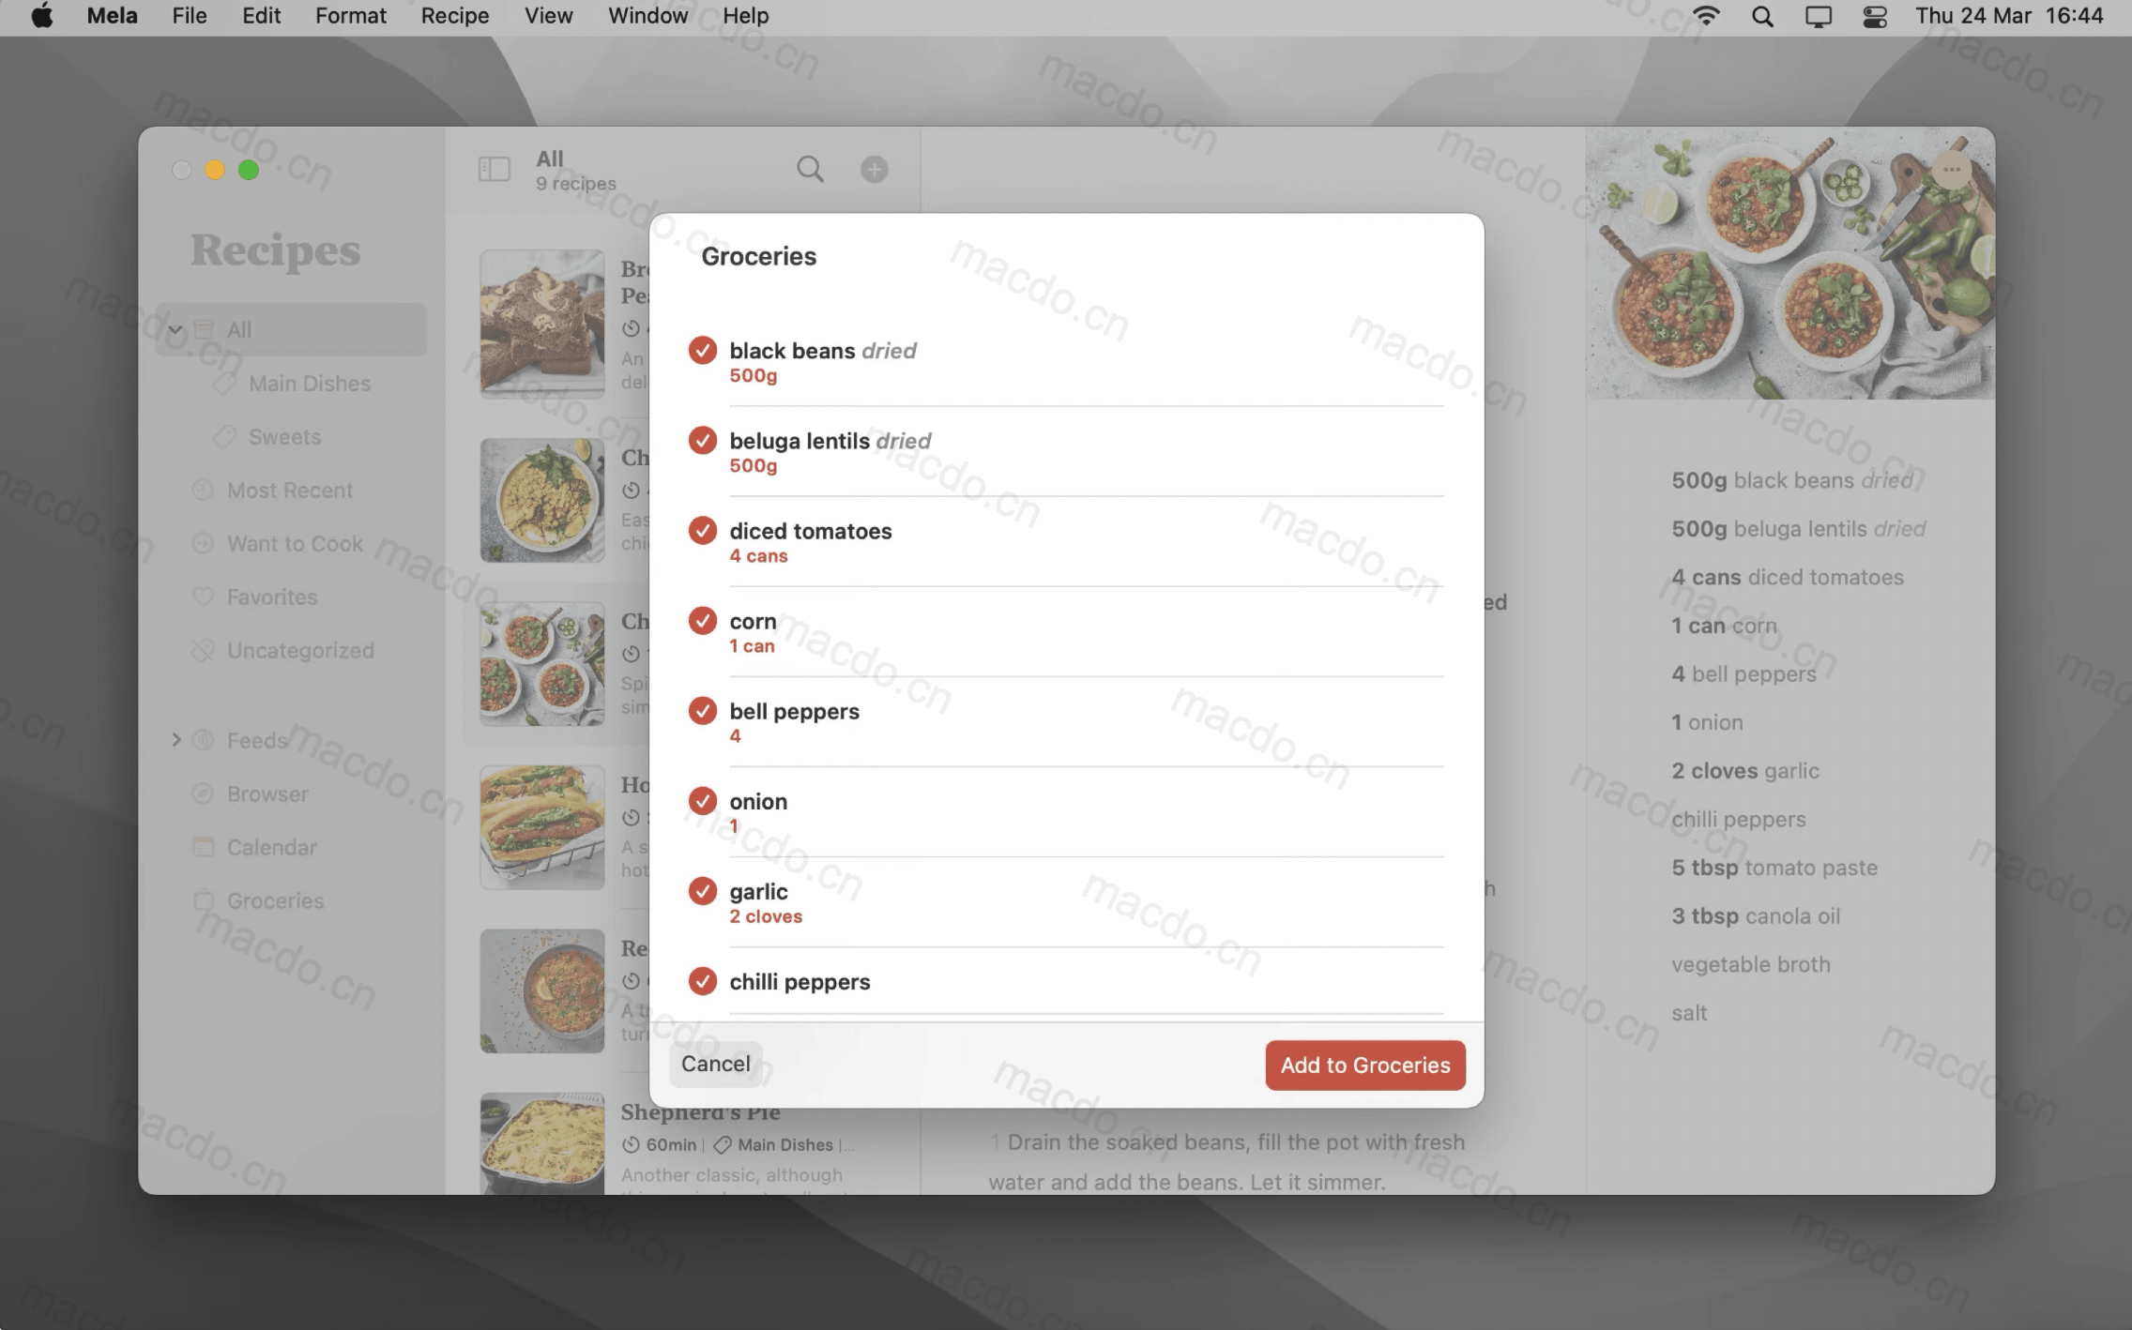Screen dimensions: 2132x1330
Task: Click the add recipe plus icon
Action: click(x=876, y=170)
